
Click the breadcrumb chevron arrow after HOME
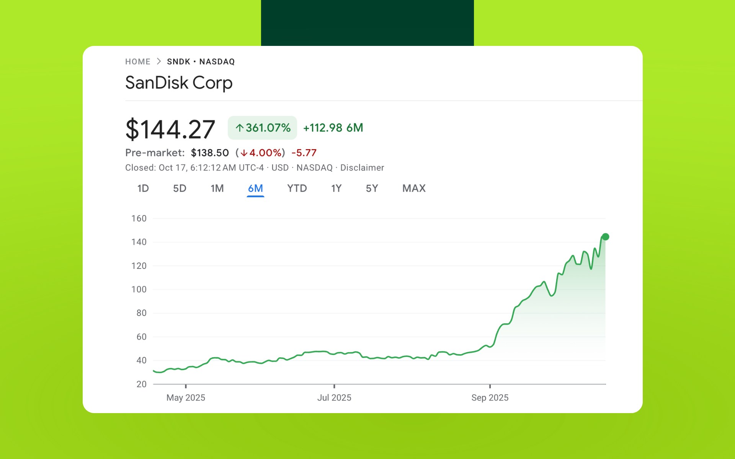click(x=159, y=62)
